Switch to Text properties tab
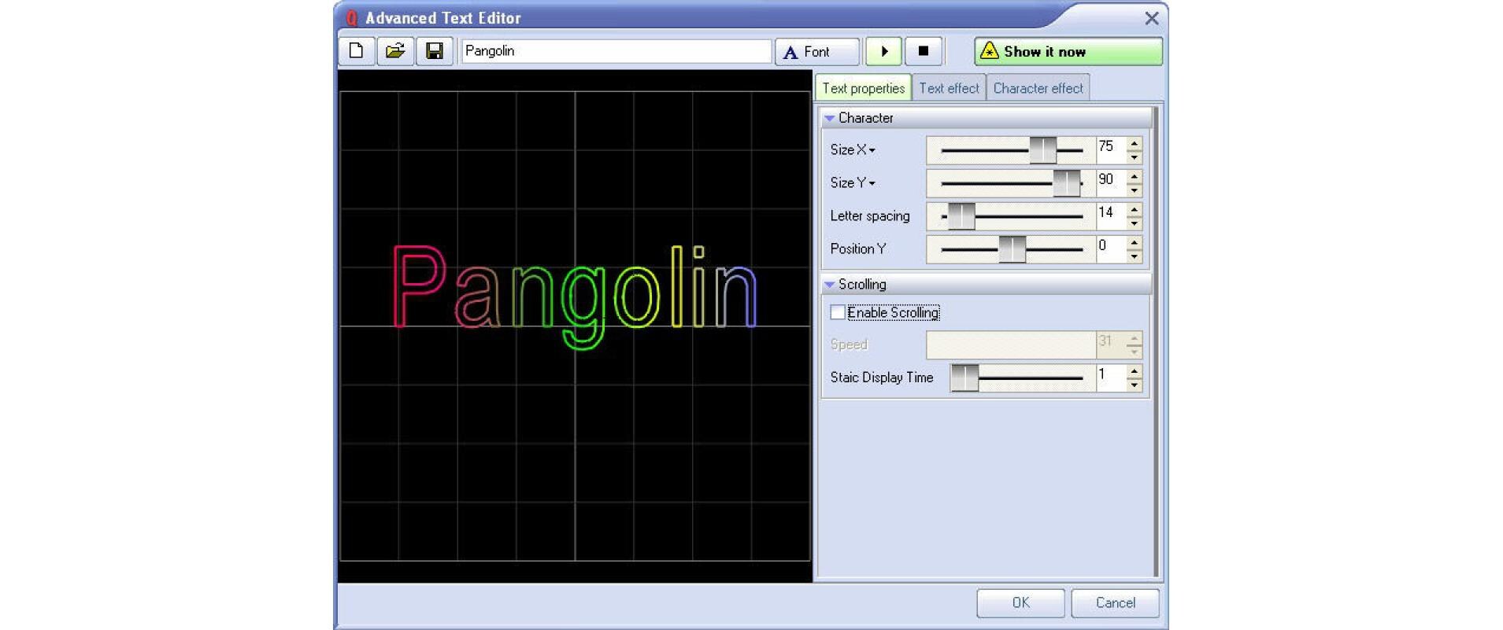The height and width of the screenshot is (630, 1503). pyautogui.click(x=864, y=88)
